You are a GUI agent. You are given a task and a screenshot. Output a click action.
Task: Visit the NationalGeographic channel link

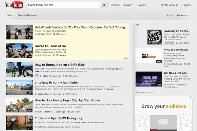[x=176, y=84]
